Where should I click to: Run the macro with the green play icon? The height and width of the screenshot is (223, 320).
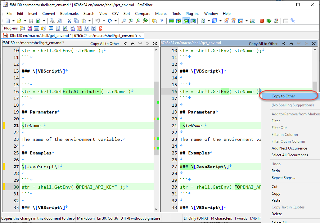269,21
